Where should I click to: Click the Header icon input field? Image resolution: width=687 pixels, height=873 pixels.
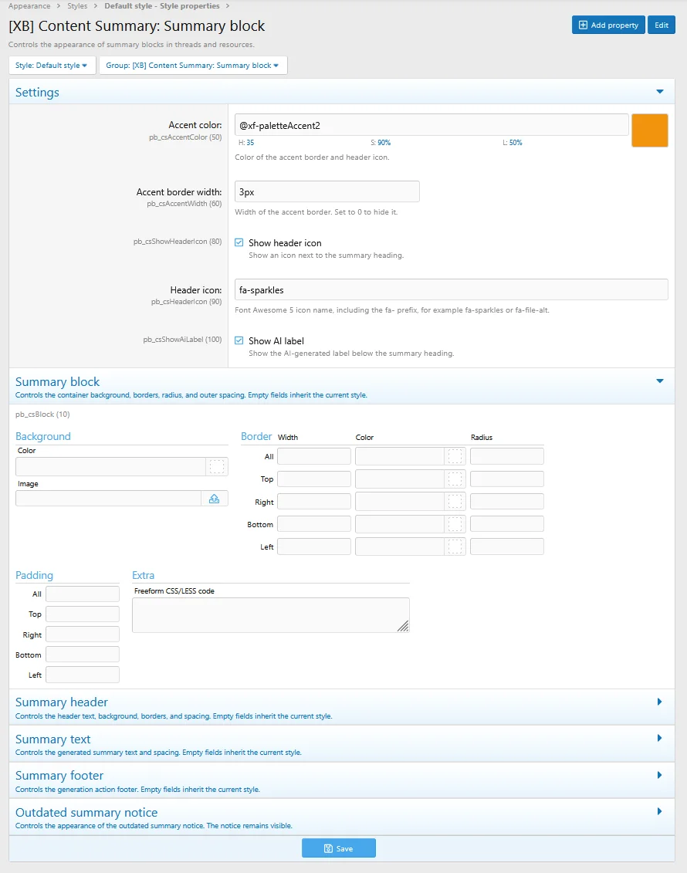tap(451, 289)
